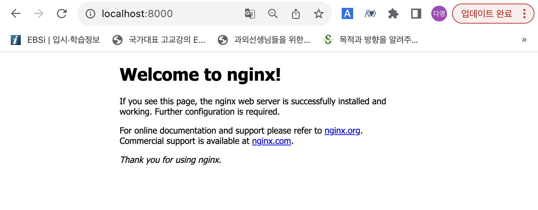Open the Google Translate page icon
Screen dimensions: 538x210
(250, 14)
